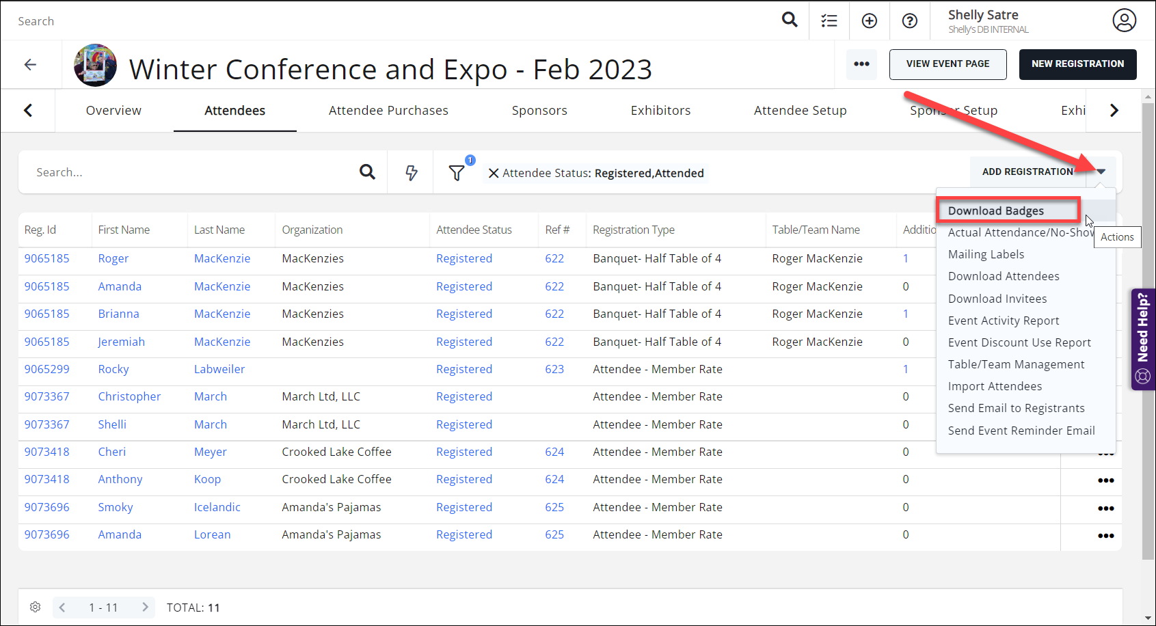The image size is (1156, 626).
Task: Open the user profile avatar icon
Action: click(x=1124, y=21)
